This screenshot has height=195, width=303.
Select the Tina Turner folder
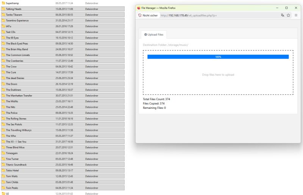14,159
